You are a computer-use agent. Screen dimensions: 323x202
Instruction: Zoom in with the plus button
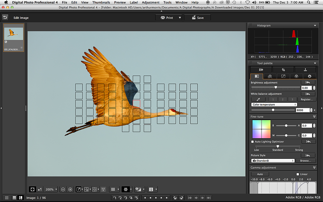pos(70,189)
